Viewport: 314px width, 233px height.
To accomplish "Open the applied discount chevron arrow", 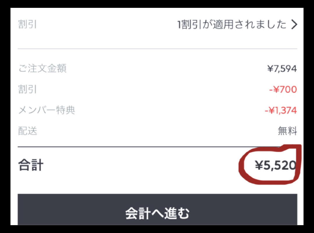I will click(x=294, y=25).
